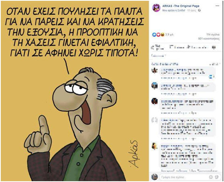Open the profile selector in action bar

pos(214,47)
